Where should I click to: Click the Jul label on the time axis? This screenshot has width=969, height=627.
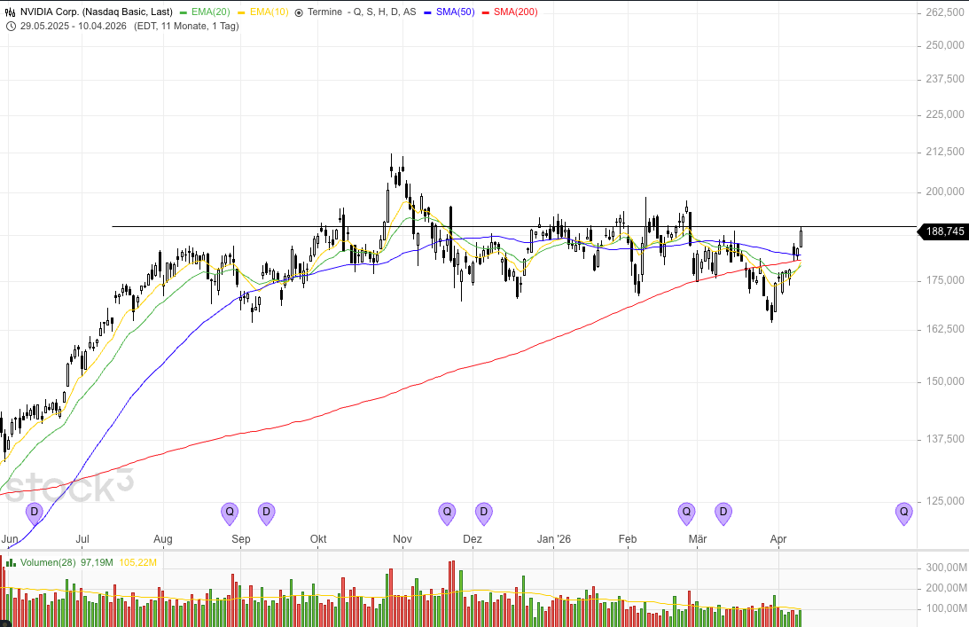tap(82, 539)
